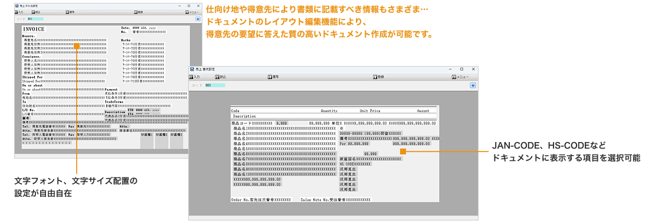Select the Per 99,999,999 field

[x=354, y=143]
